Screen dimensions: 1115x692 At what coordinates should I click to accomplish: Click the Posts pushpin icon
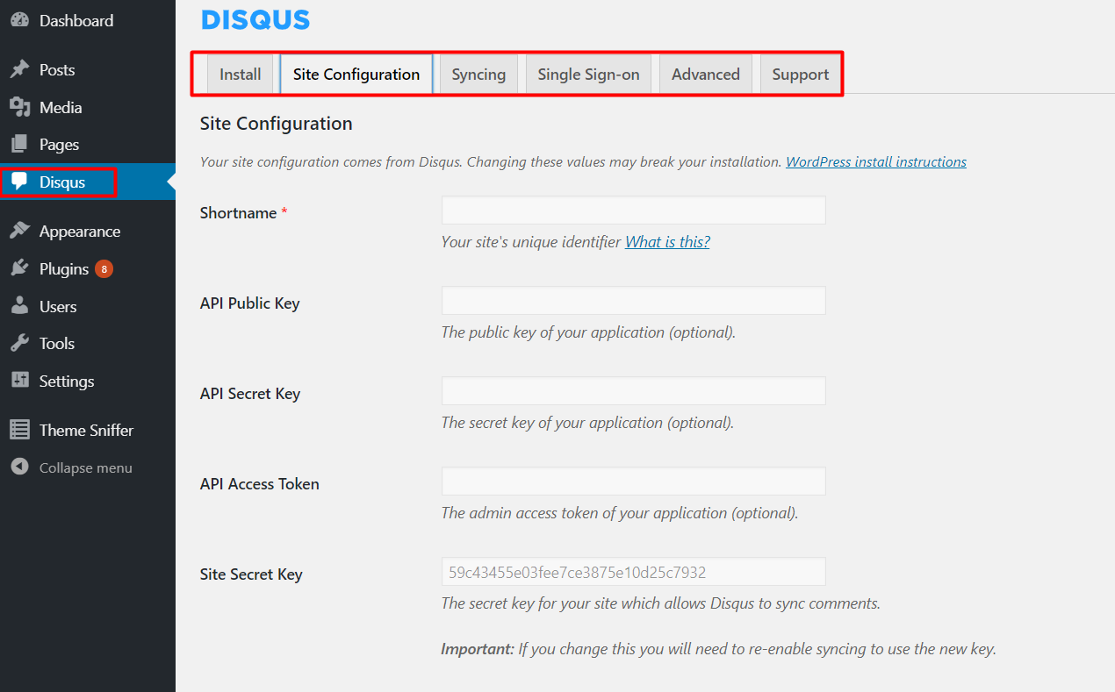[x=19, y=69]
